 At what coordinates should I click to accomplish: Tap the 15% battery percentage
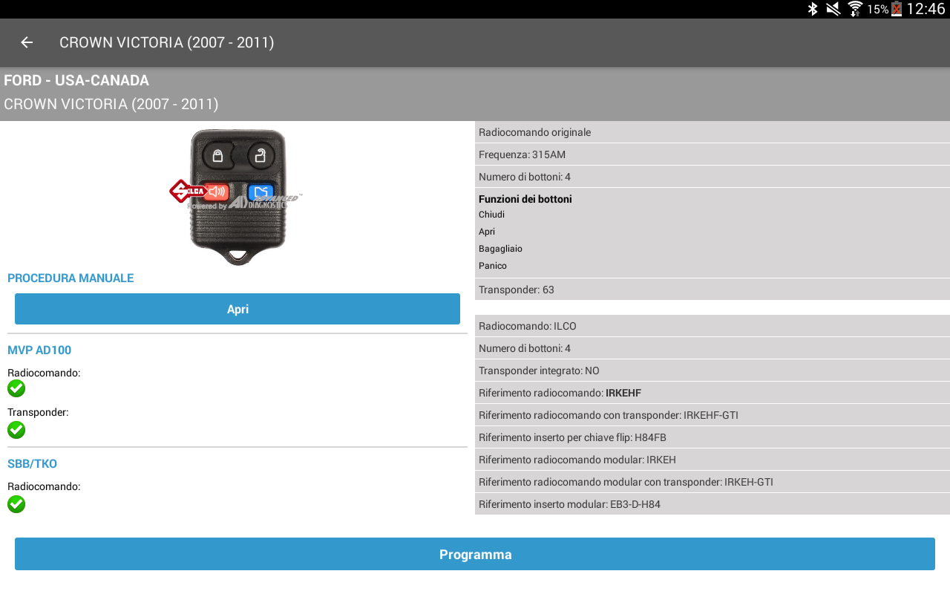click(x=878, y=9)
